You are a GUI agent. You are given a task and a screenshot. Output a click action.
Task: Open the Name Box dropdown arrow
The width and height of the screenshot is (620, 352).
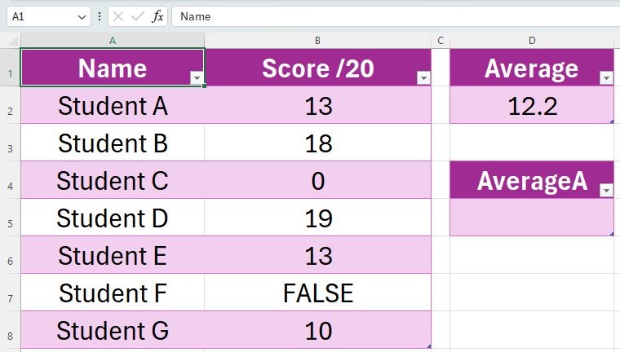[82, 16]
